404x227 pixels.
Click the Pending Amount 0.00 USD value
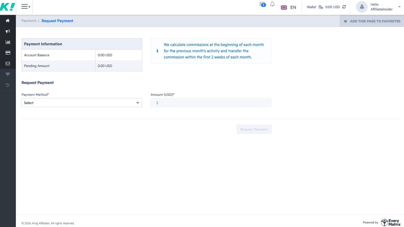click(105, 66)
